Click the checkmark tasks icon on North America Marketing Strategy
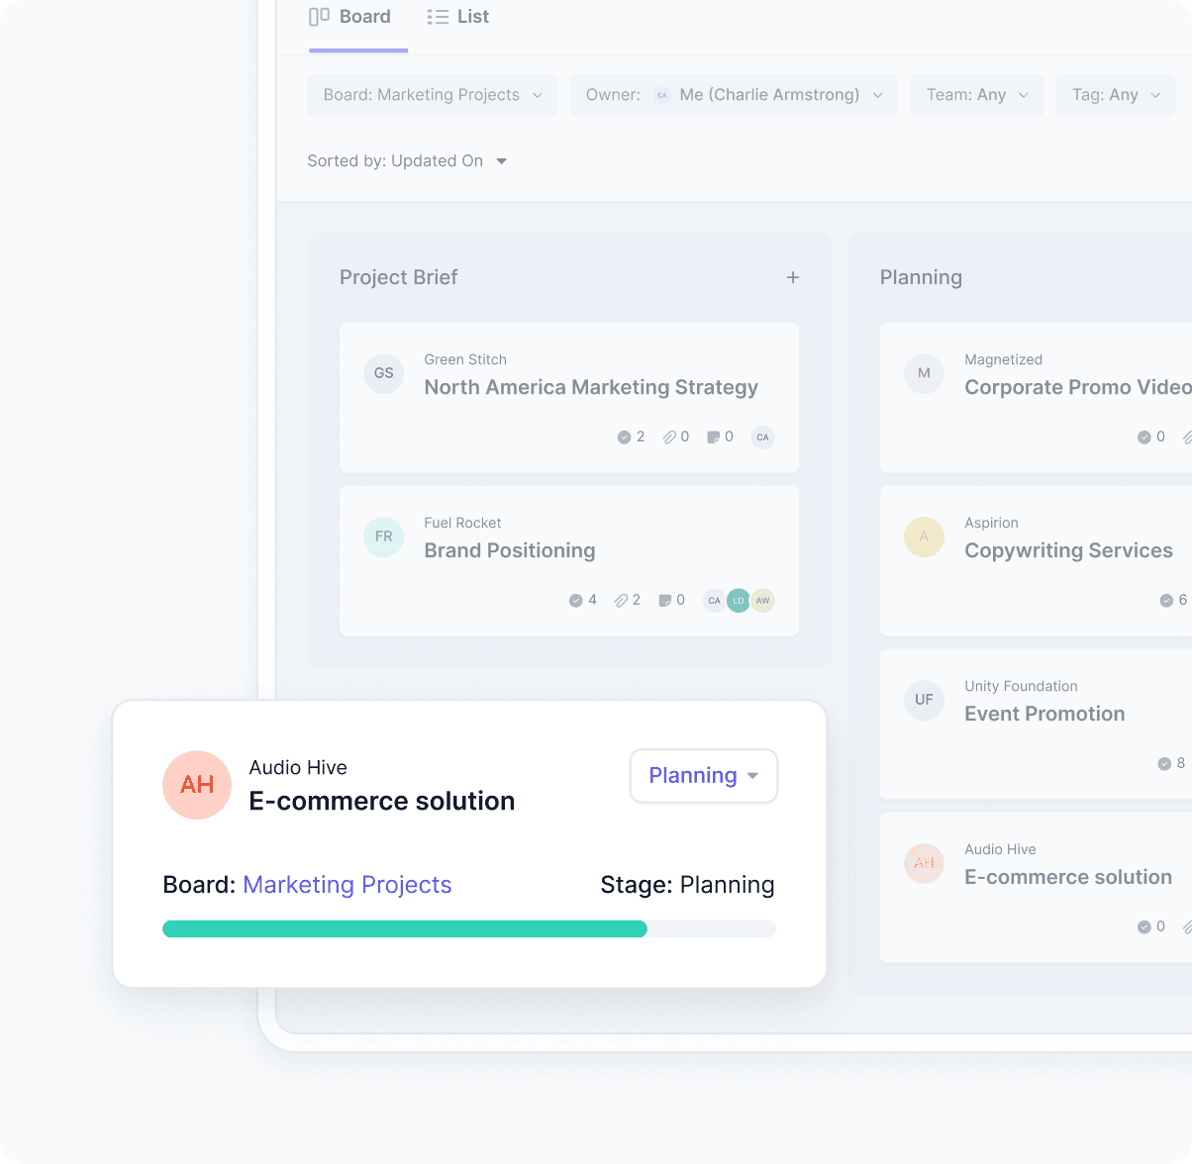Image resolution: width=1192 pixels, height=1164 pixels. click(623, 436)
